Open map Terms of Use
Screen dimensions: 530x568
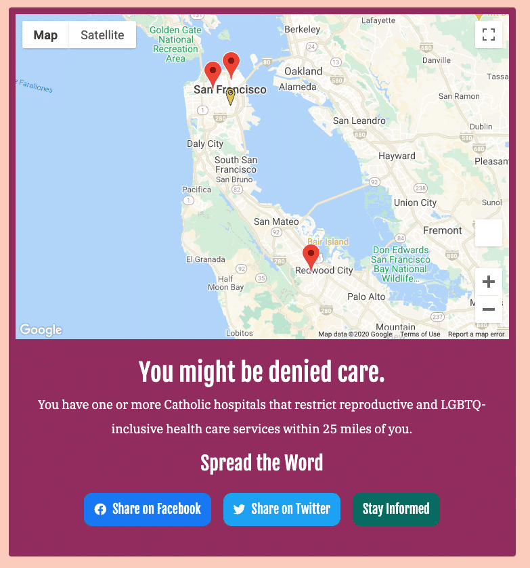420,334
